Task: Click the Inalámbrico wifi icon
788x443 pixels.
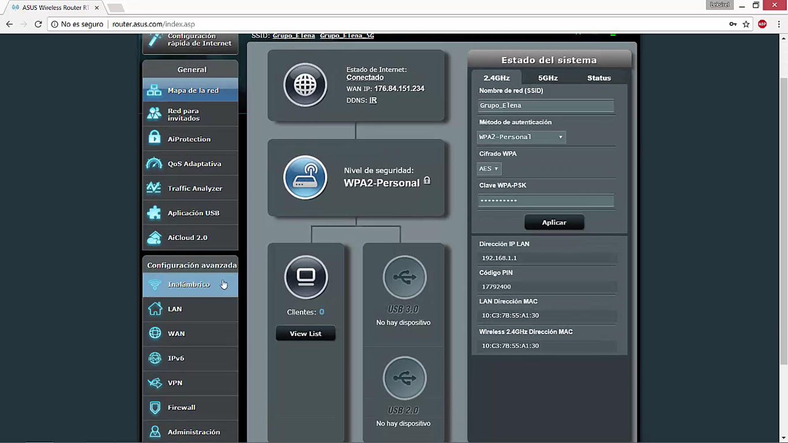Action: click(x=155, y=284)
